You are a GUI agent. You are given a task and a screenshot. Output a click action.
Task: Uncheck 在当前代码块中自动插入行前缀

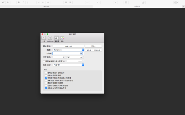pyautogui.click(x=46, y=78)
